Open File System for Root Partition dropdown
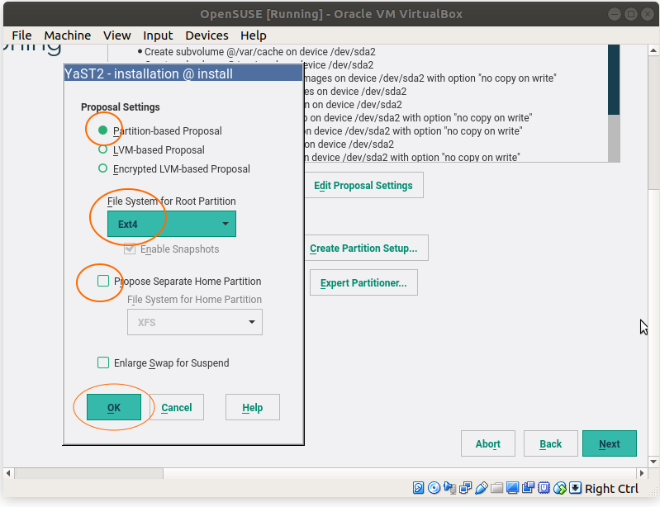Image resolution: width=660 pixels, height=507 pixels. [x=172, y=224]
